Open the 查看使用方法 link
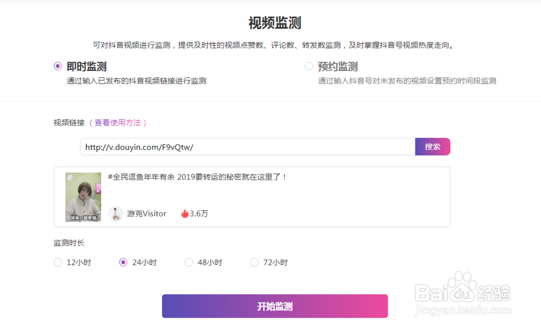This screenshot has width=541, height=329. (117, 122)
